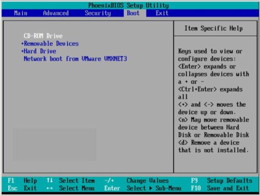Image resolution: width=260 pixels, height=196 pixels.
Task: Expand the plus sign before Hard Drive
Action: point(22,51)
